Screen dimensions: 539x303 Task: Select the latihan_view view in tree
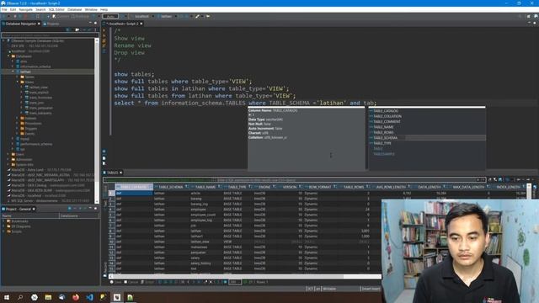tap(38, 88)
